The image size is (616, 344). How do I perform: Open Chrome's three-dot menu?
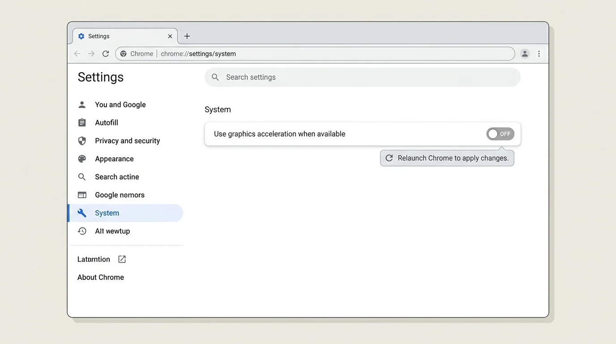click(539, 54)
